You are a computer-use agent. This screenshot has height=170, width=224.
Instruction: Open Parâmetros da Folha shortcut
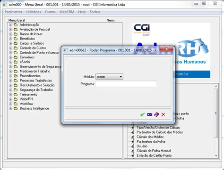[151, 142]
